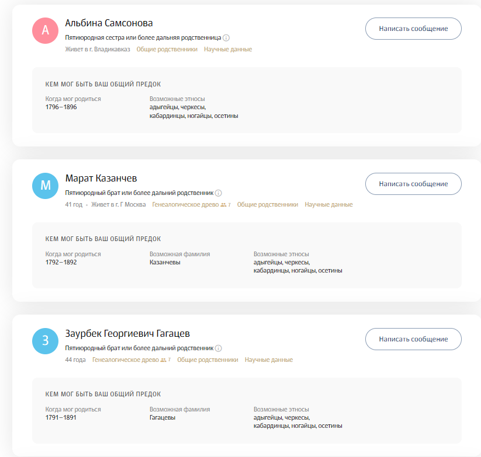481x457 pixels.
Task: Click the name Марат Казанчев
Action: tap(101, 179)
